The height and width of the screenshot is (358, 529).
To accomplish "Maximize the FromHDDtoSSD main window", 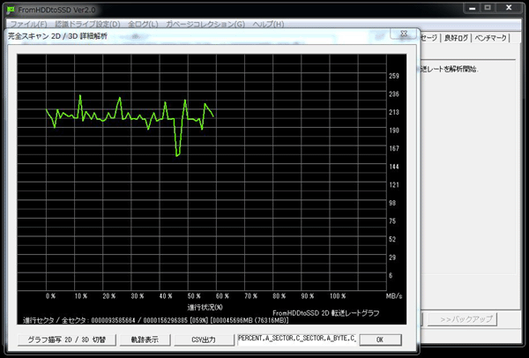I will click(488, 8).
